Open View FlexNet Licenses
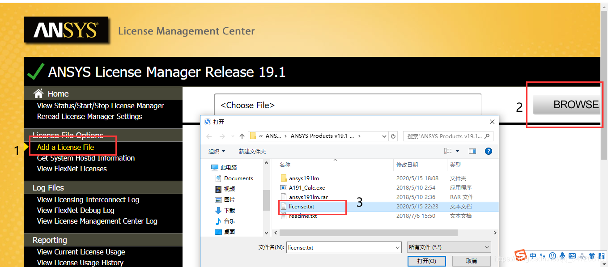The width and height of the screenshot is (608, 267). (72, 169)
